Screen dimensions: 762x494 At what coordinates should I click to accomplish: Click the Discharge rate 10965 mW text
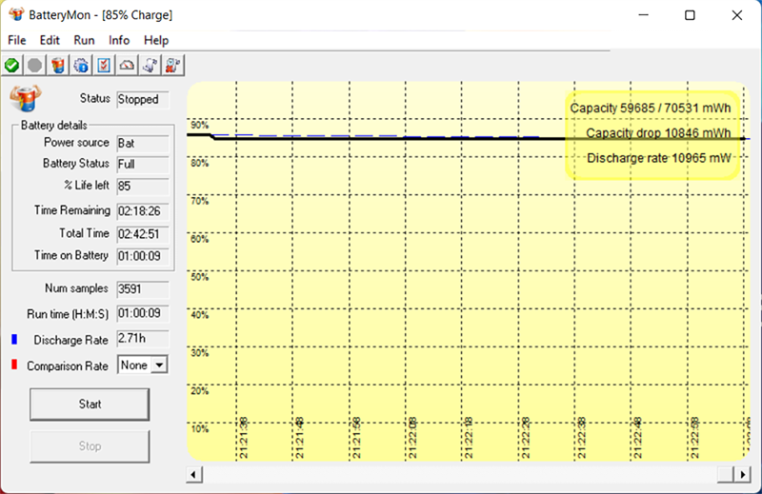[x=658, y=158]
